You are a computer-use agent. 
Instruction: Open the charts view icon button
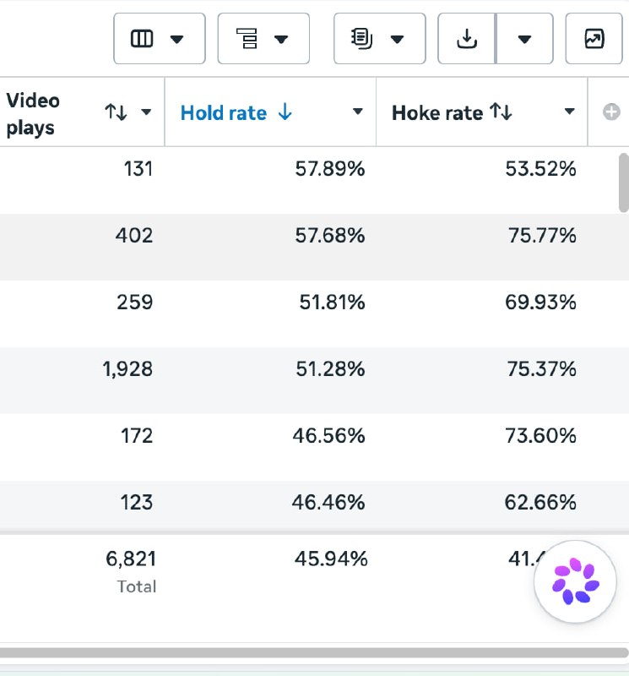tap(594, 39)
